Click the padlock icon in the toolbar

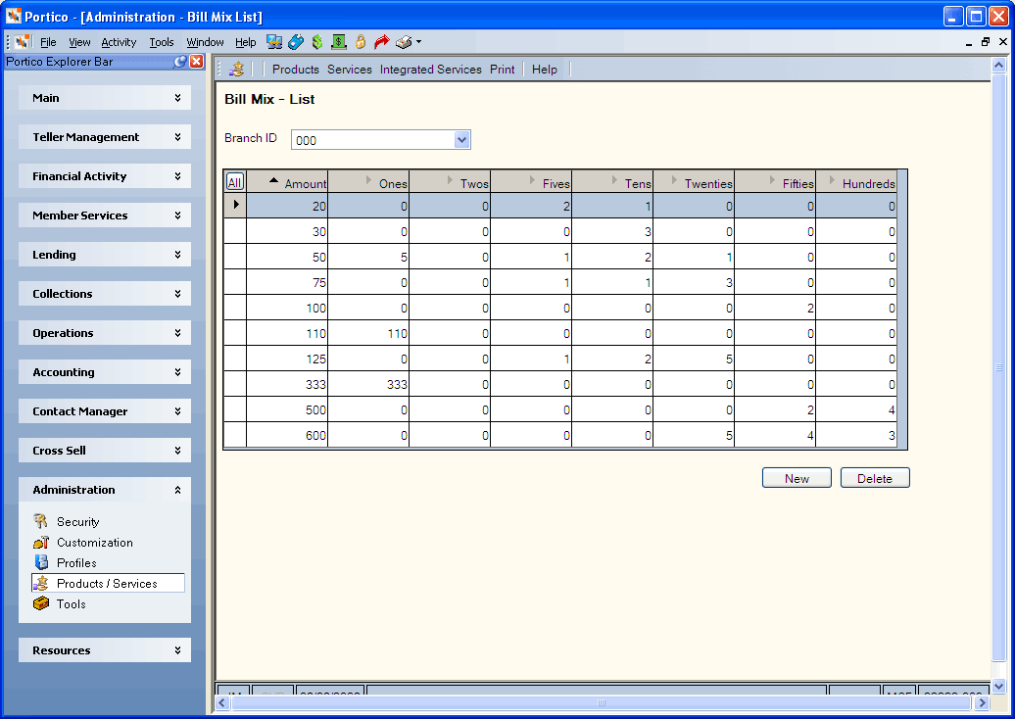[361, 42]
